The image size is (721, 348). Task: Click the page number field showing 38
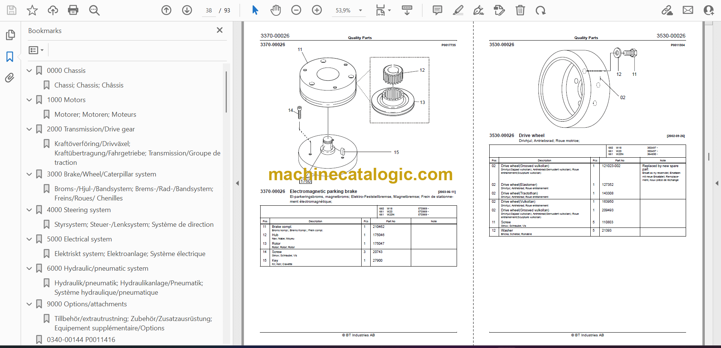point(209,11)
